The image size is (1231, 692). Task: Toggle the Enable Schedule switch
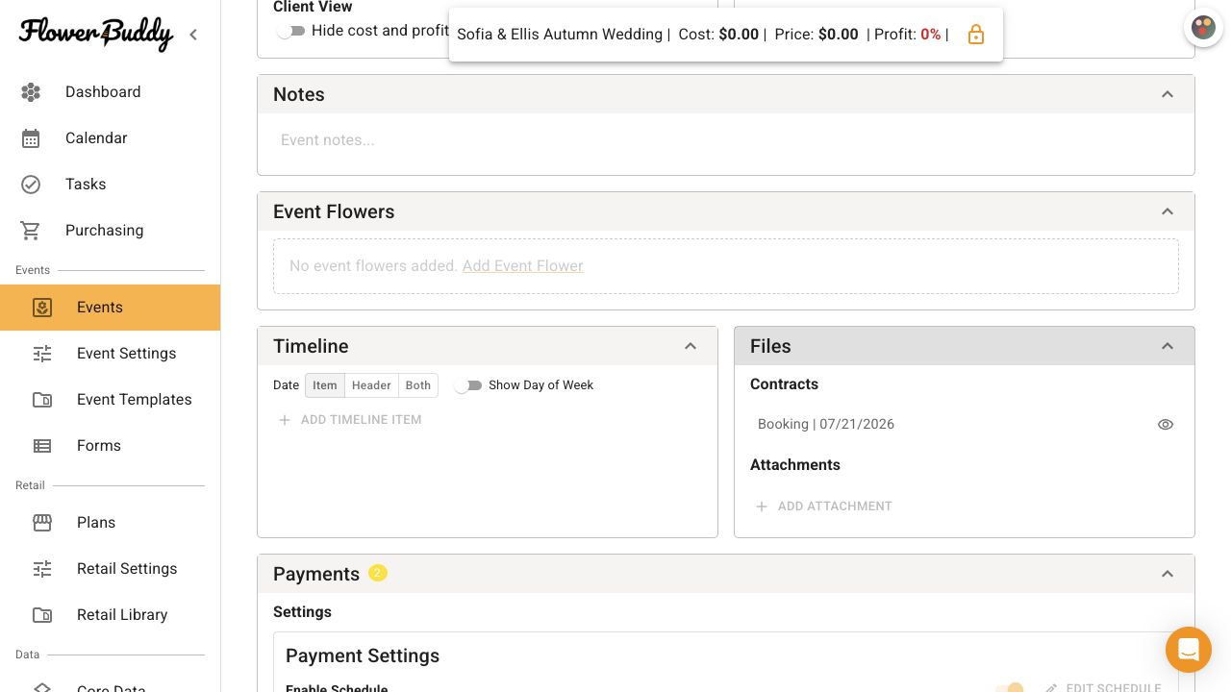(x=1010, y=688)
